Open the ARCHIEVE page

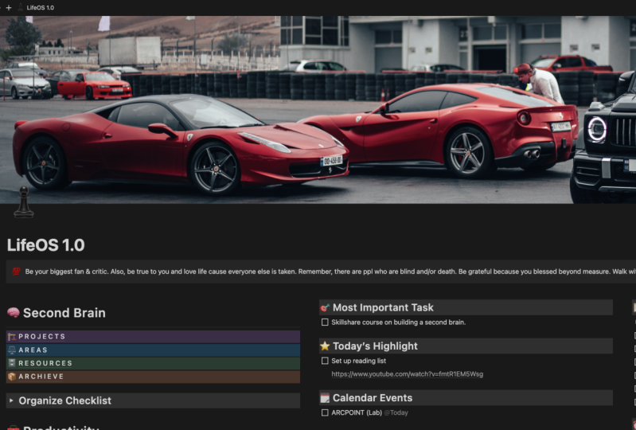[x=154, y=377]
